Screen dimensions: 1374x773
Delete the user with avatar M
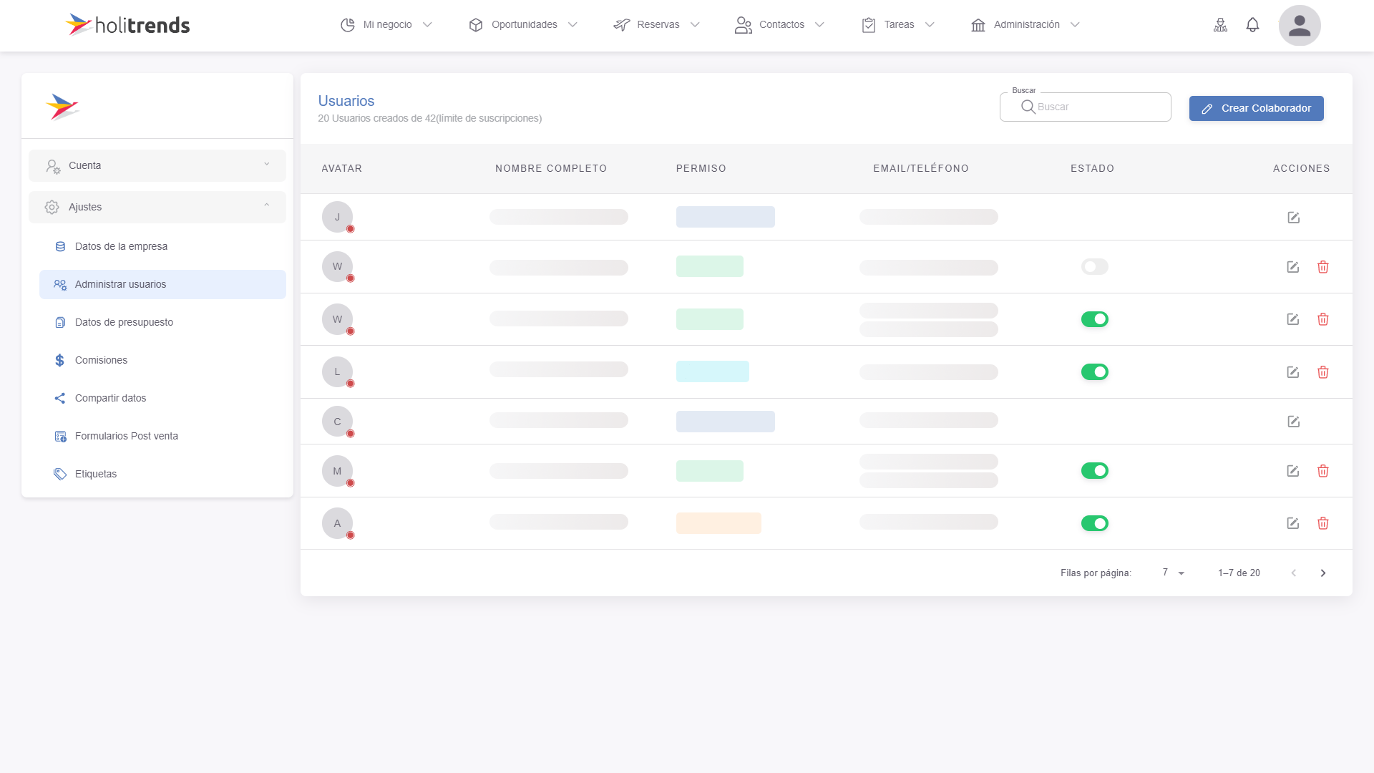point(1323,471)
